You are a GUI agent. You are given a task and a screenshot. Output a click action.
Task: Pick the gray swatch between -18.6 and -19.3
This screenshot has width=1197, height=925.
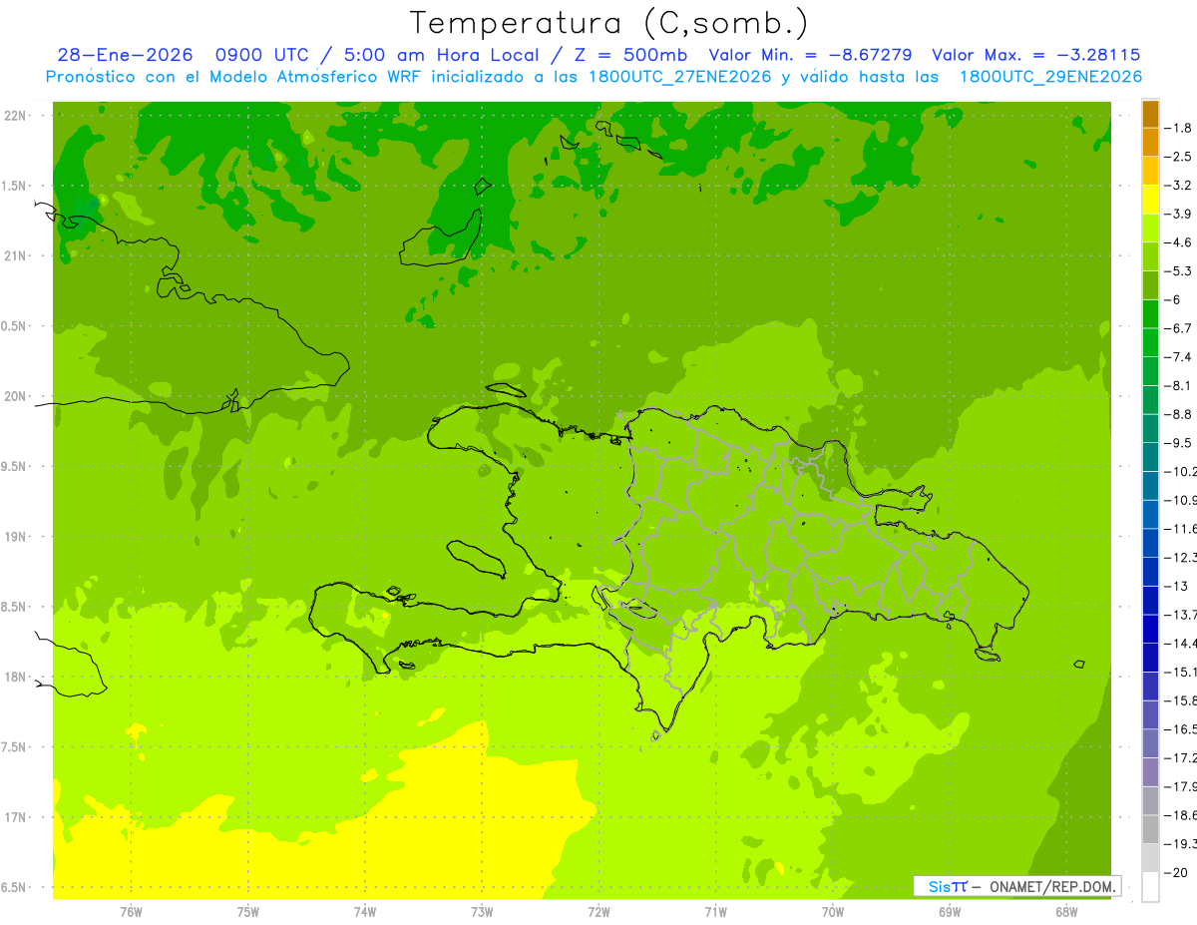click(1150, 829)
